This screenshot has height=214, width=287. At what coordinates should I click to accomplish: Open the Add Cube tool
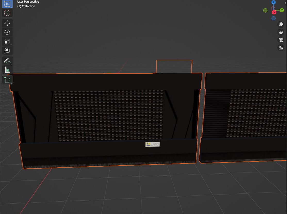click(x=7, y=80)
